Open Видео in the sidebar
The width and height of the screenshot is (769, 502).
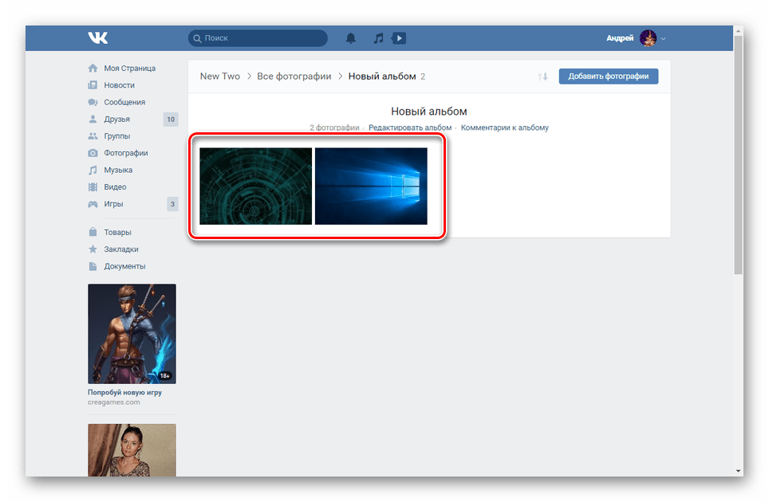[x=115, y=187]
